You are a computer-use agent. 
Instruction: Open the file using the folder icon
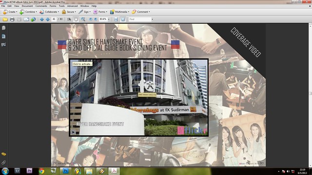click(x=5, y=19)
